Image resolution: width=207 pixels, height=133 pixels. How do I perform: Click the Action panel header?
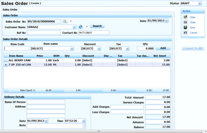point(193,11)
